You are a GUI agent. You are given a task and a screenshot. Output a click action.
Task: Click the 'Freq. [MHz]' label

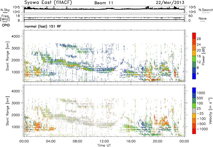click(5, 18)
